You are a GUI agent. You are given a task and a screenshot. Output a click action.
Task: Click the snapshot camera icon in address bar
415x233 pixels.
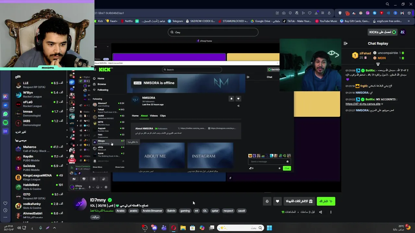pos(284,13)
